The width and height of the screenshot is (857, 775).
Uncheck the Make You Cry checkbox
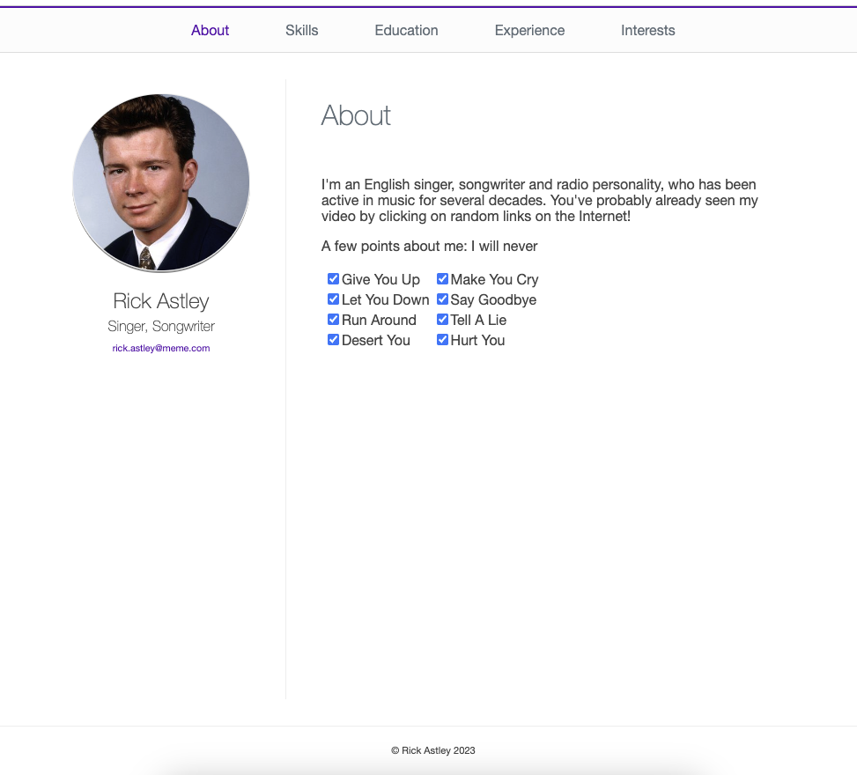(442, 279)
